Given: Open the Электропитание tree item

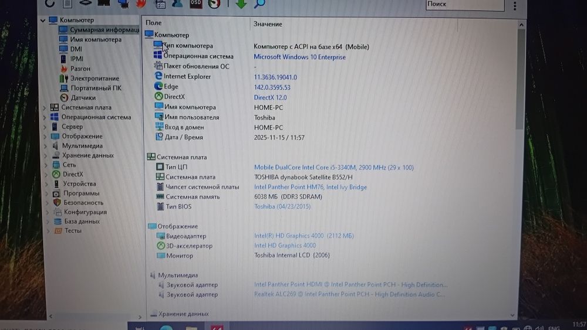Looking at the screenshot, I should (95, 79).
